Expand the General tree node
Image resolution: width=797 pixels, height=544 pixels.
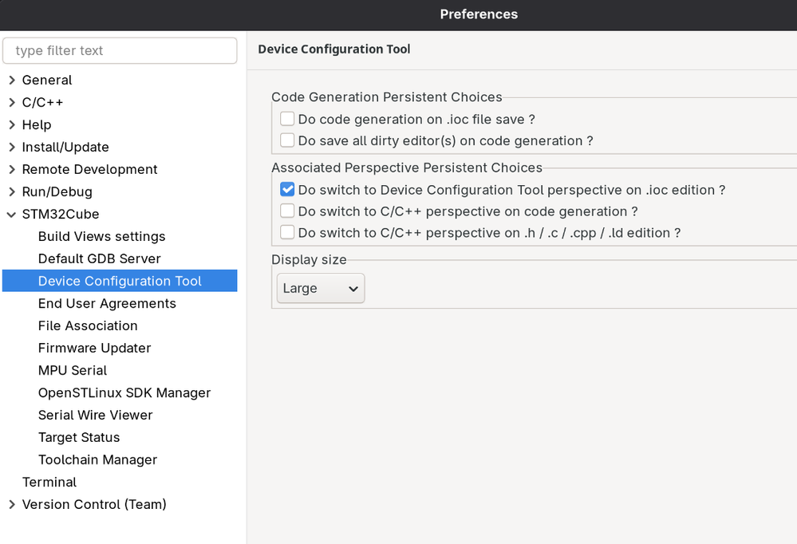pos(12,80)
